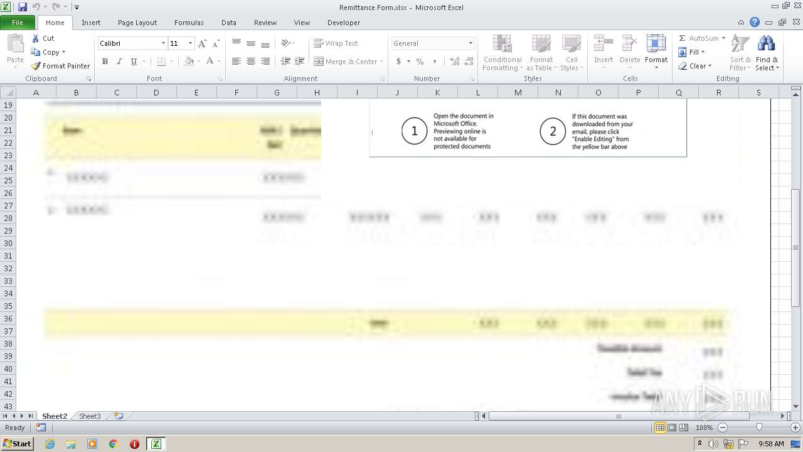This screenshot has width=803, height=452.
Task: Open the File tab
Action: (18, 23)
